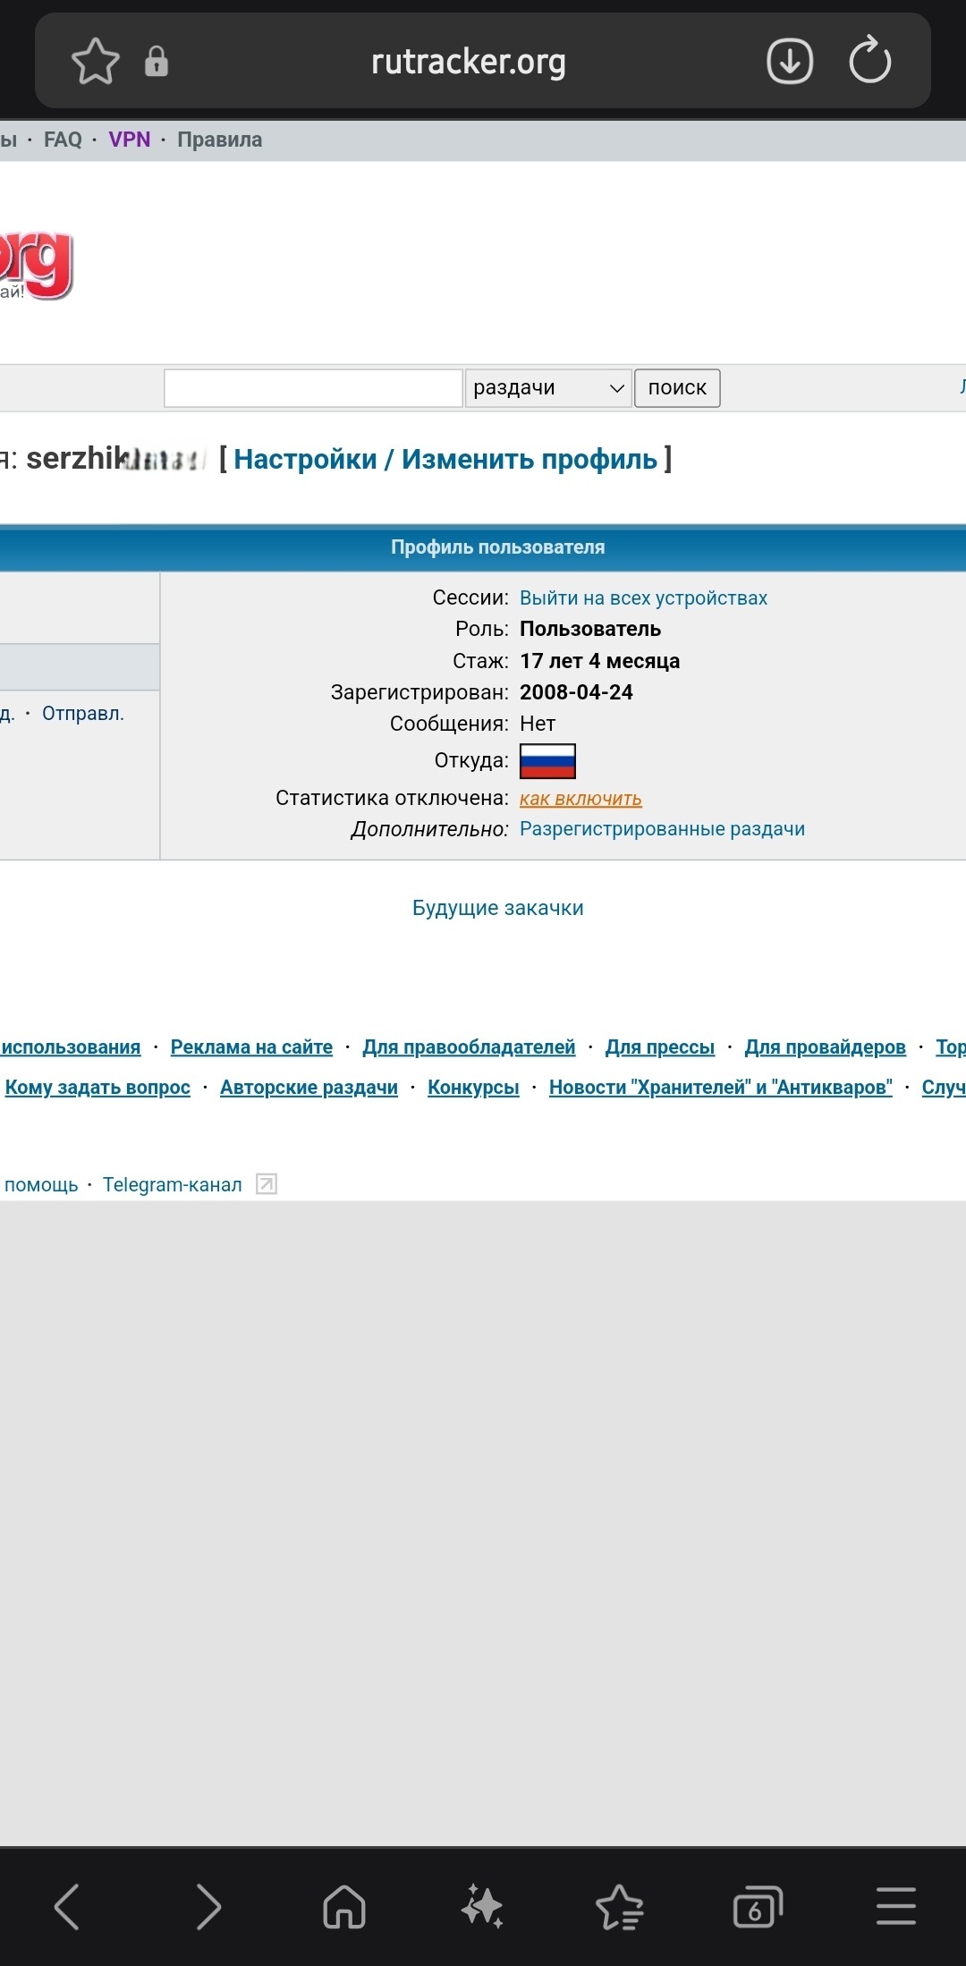The image size is (966, 1966).
Task: Open the bookmarks list star icon
Action: pos(619,1906)
